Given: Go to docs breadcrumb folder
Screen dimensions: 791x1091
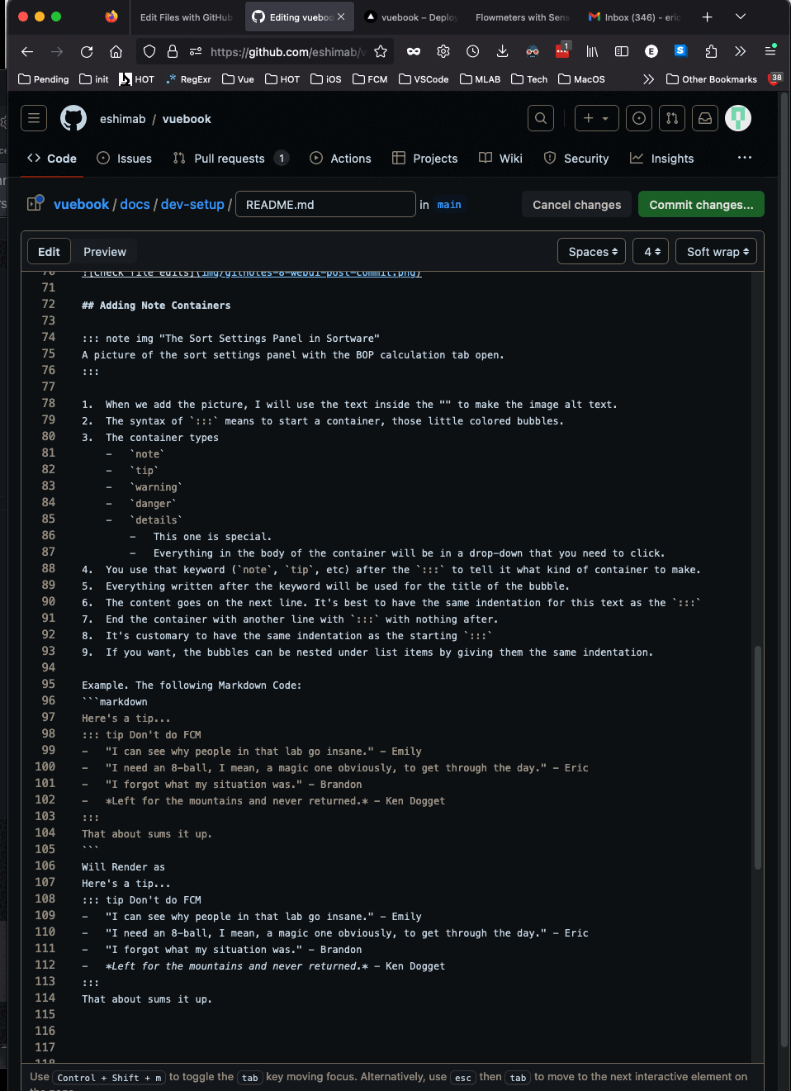Looking at the screenshot, I should coord(135,204).
